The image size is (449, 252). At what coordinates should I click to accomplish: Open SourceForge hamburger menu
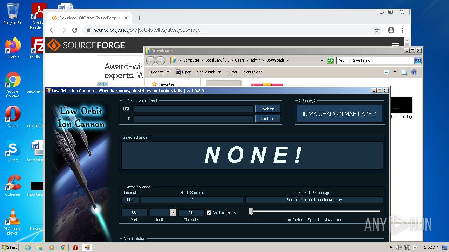(396, 45)
